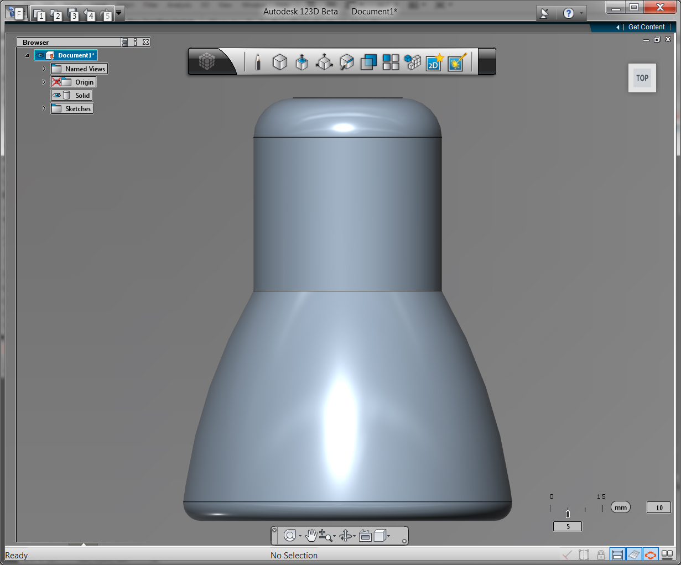681x565 pixels.
Task: Select the Sketch pencil tool
Action: click(x=257, y=62)
